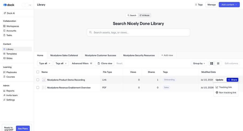
Task: Open Courses in the sidebar
Action: click(9, 77)
